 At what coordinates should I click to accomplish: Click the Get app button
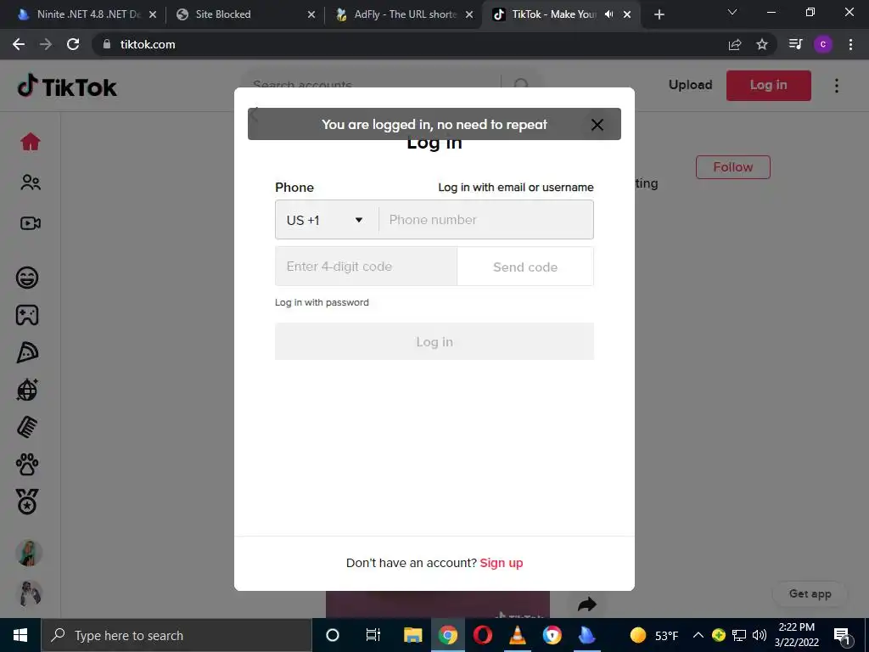point(810,593)
